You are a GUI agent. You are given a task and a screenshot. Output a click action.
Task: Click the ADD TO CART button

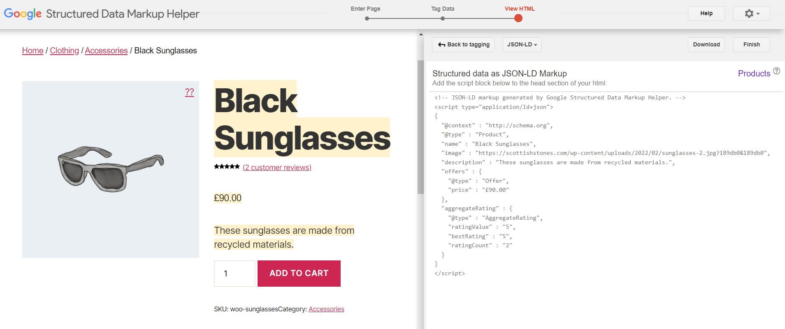tap(299, 274)
